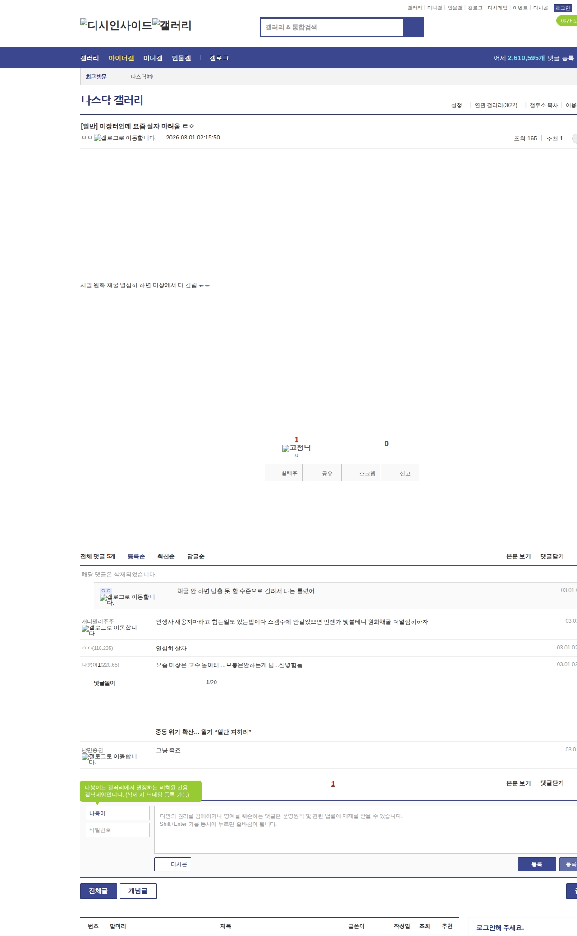577x936 pixels.
Task: Click 본문 보기 below the comment list
Action: pyautogui.click(x=518, y=783)
